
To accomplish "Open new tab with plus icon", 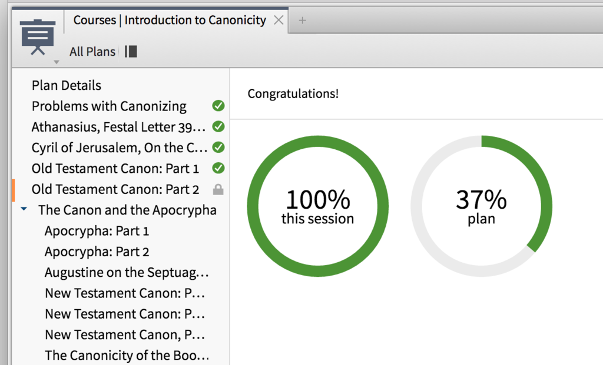I will (x=303, y=21).
